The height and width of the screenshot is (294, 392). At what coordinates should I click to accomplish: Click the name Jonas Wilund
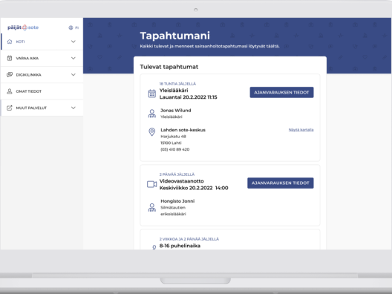[175, 110]
